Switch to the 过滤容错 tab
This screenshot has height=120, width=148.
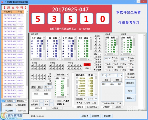click(x=55, y=108)
